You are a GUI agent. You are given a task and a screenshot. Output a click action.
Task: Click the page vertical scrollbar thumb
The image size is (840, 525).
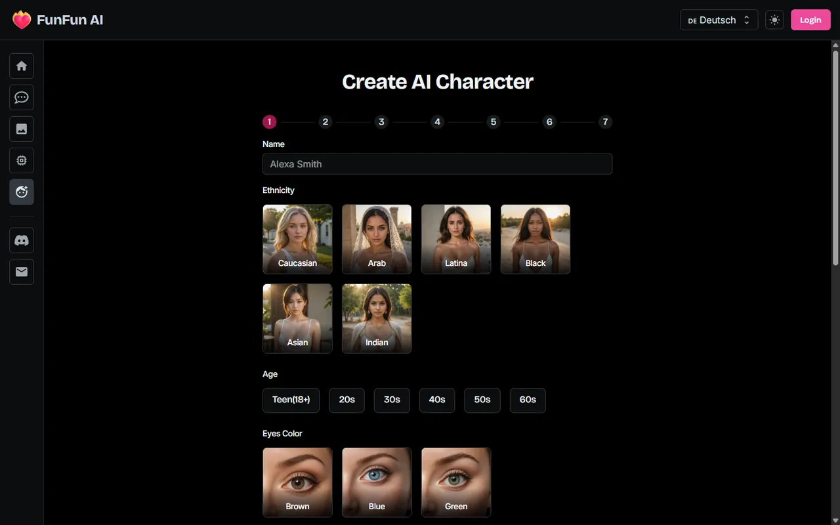coord(835,157)
